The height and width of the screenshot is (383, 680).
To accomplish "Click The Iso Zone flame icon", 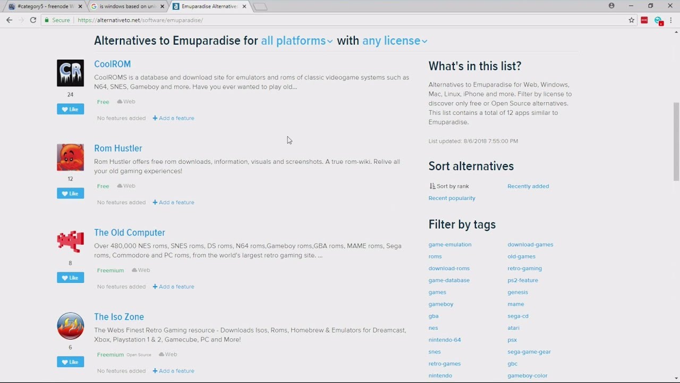I will click(70, 326).
